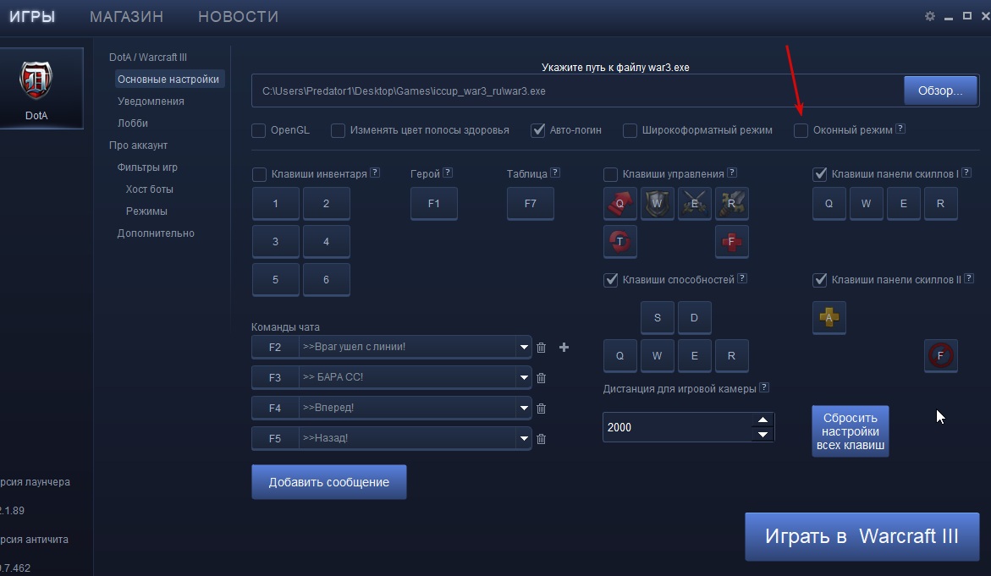Disable the Авто-логин checkbox
The width and height of the screenshot is (991, 576).
pyautogui.click(x=538, y=130)
